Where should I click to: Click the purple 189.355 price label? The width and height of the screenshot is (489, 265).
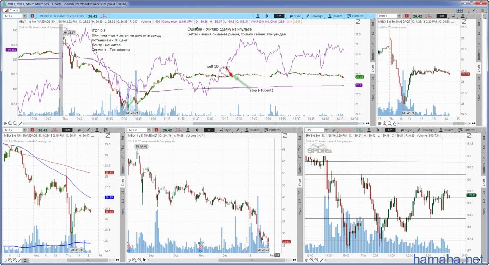[11, 50]
